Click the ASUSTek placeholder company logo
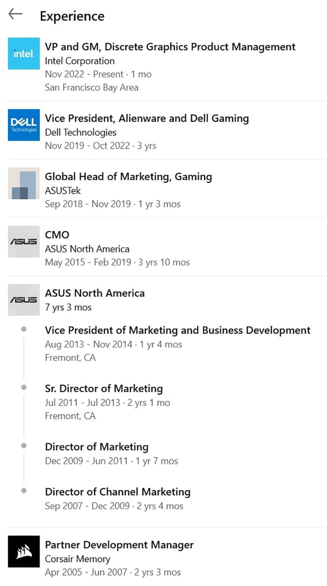 (23, 183)
